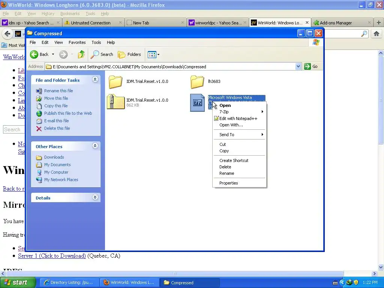Viewport: 384px width, 288px height.
Task: Open Explorer's Favorites menu
Action: tap(77, 42)
